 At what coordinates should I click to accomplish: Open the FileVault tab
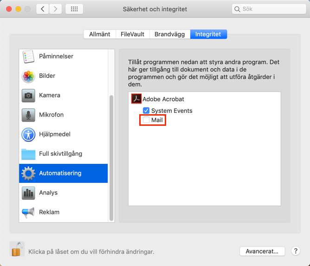click(132, 34)
